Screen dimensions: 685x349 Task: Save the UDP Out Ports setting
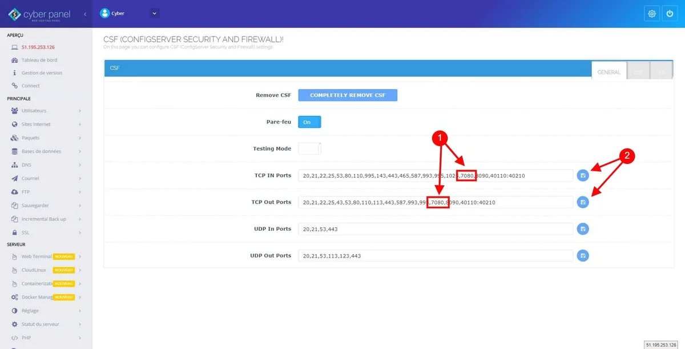[x=582, y=256]
